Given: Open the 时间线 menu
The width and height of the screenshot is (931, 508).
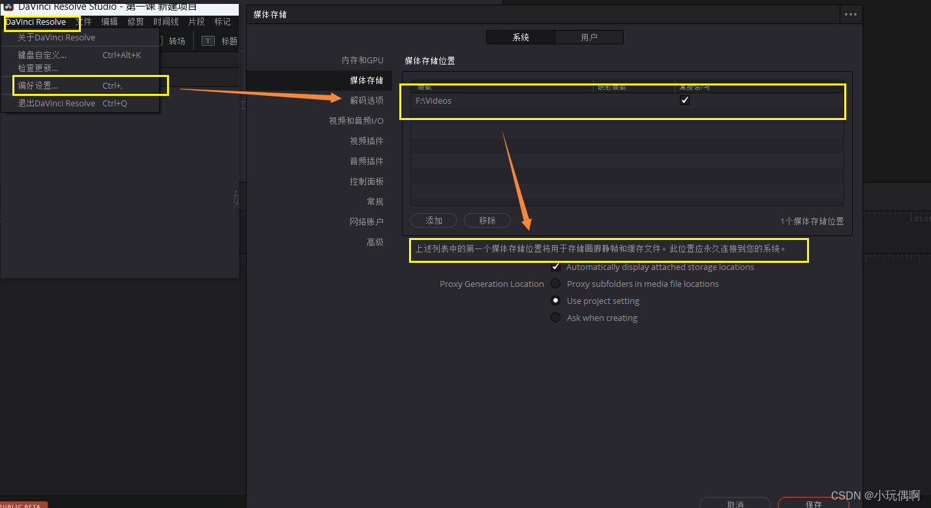Looking at the screenshot, I should [x=166, y=22].
